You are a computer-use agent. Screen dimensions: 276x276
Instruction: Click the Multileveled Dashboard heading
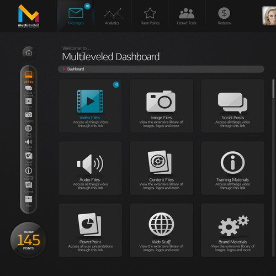[x=111, y=57]
